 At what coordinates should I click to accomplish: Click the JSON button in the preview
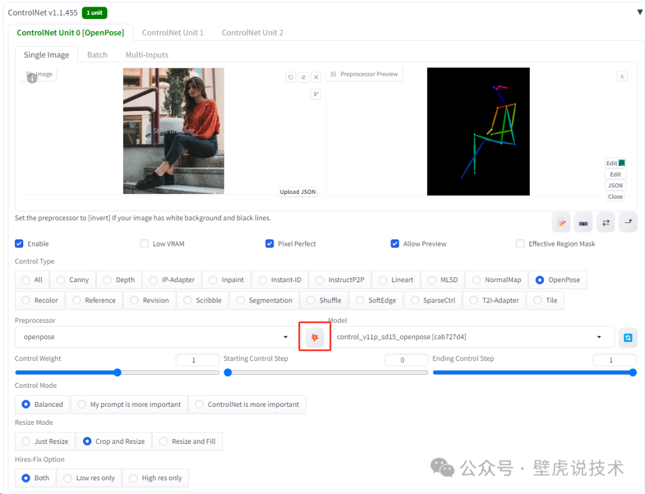tap(615, 186)
